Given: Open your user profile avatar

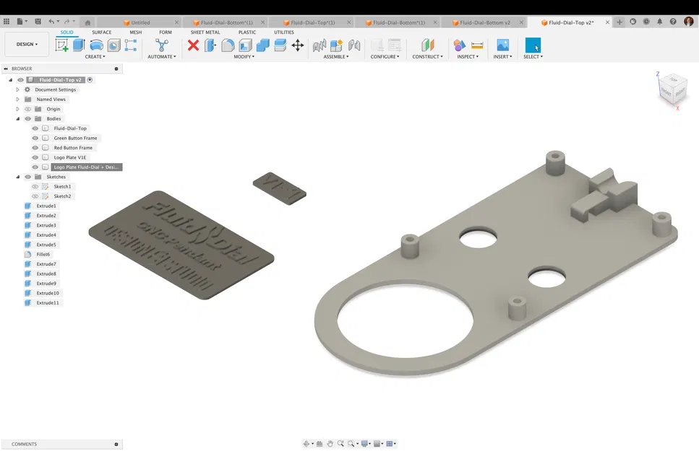Looking at the screenshot, I should click(689, 22).
